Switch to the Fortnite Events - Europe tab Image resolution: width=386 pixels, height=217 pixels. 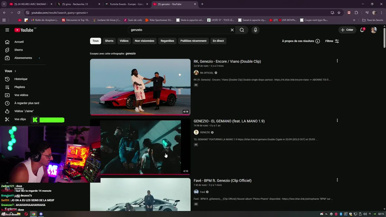tap(127, 4)
